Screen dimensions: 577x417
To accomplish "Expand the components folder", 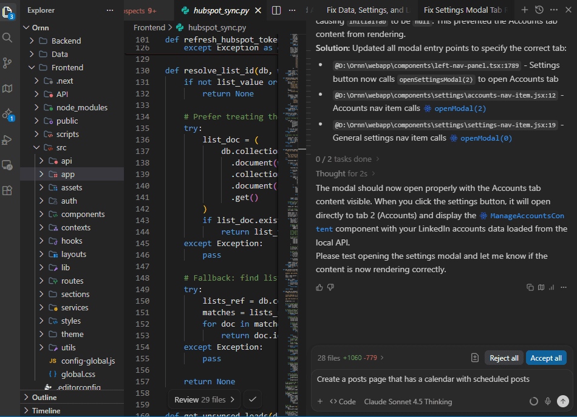I will point(83,214).
